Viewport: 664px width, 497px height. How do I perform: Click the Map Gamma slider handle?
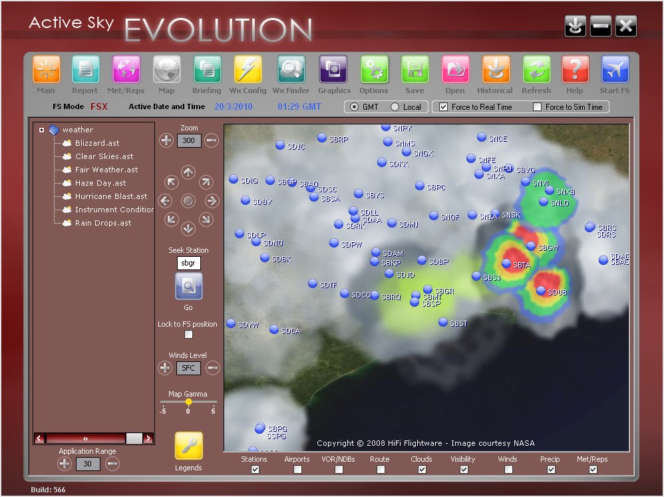188,402
